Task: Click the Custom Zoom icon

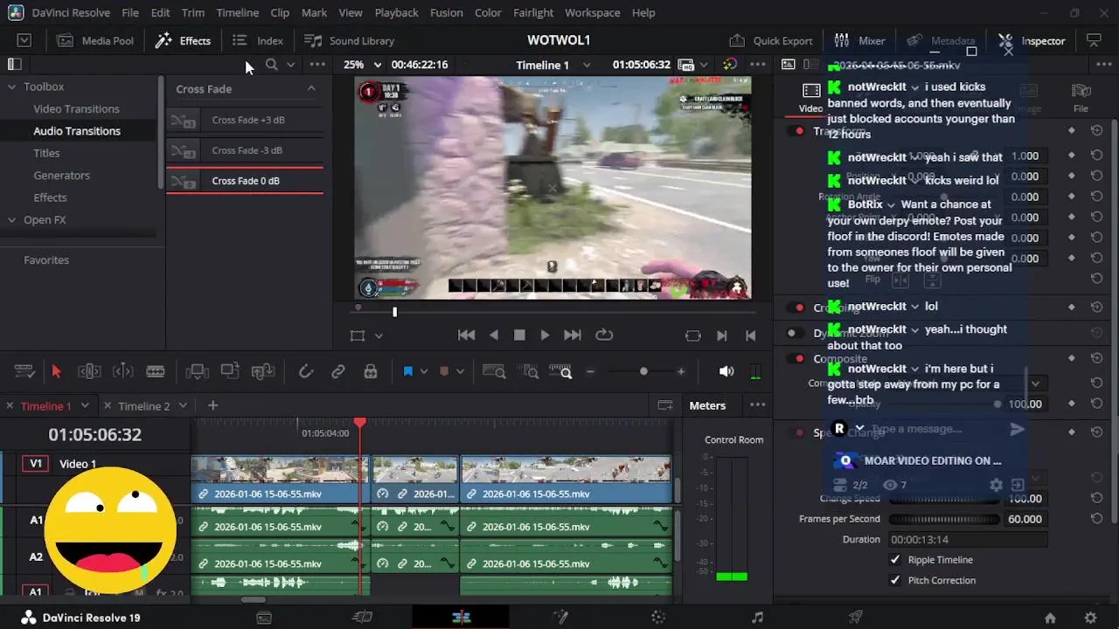Action: coord(560,371)
